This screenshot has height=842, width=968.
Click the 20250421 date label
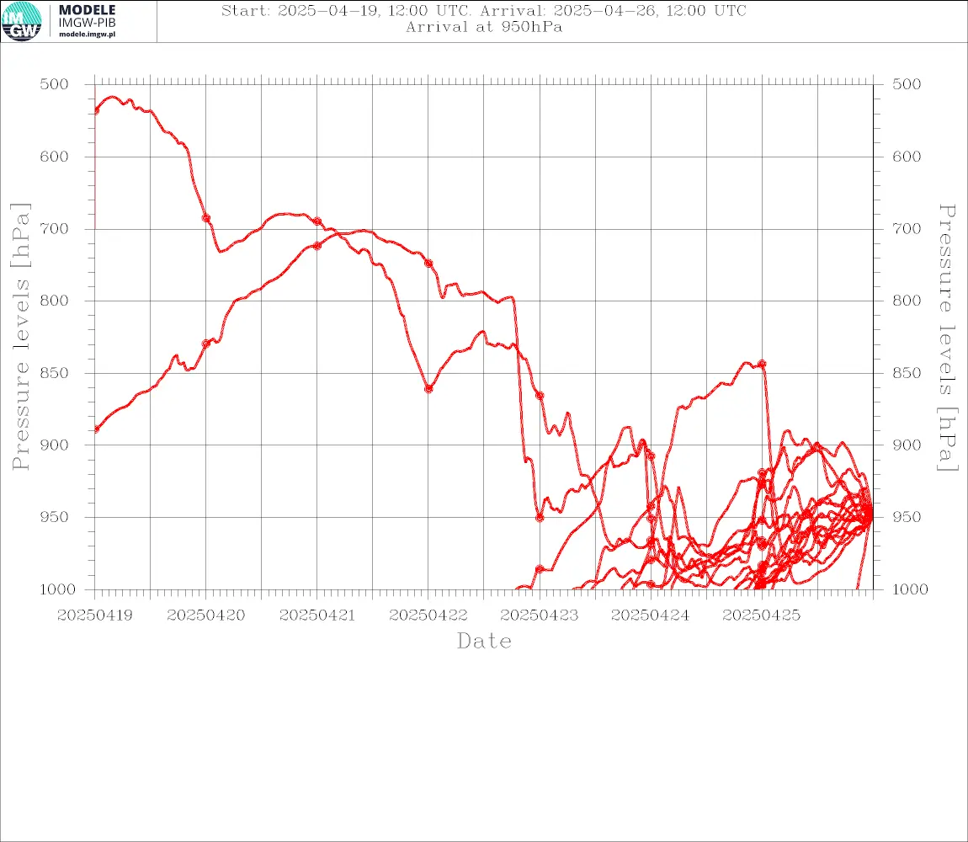(x=317, y=616)
